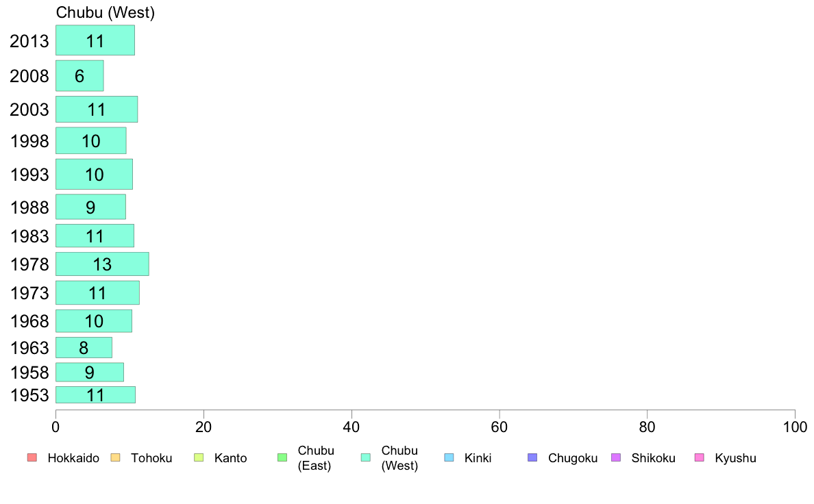
Task: Select the 2013 bar showing 11
Action: click(x=95, y=40)
